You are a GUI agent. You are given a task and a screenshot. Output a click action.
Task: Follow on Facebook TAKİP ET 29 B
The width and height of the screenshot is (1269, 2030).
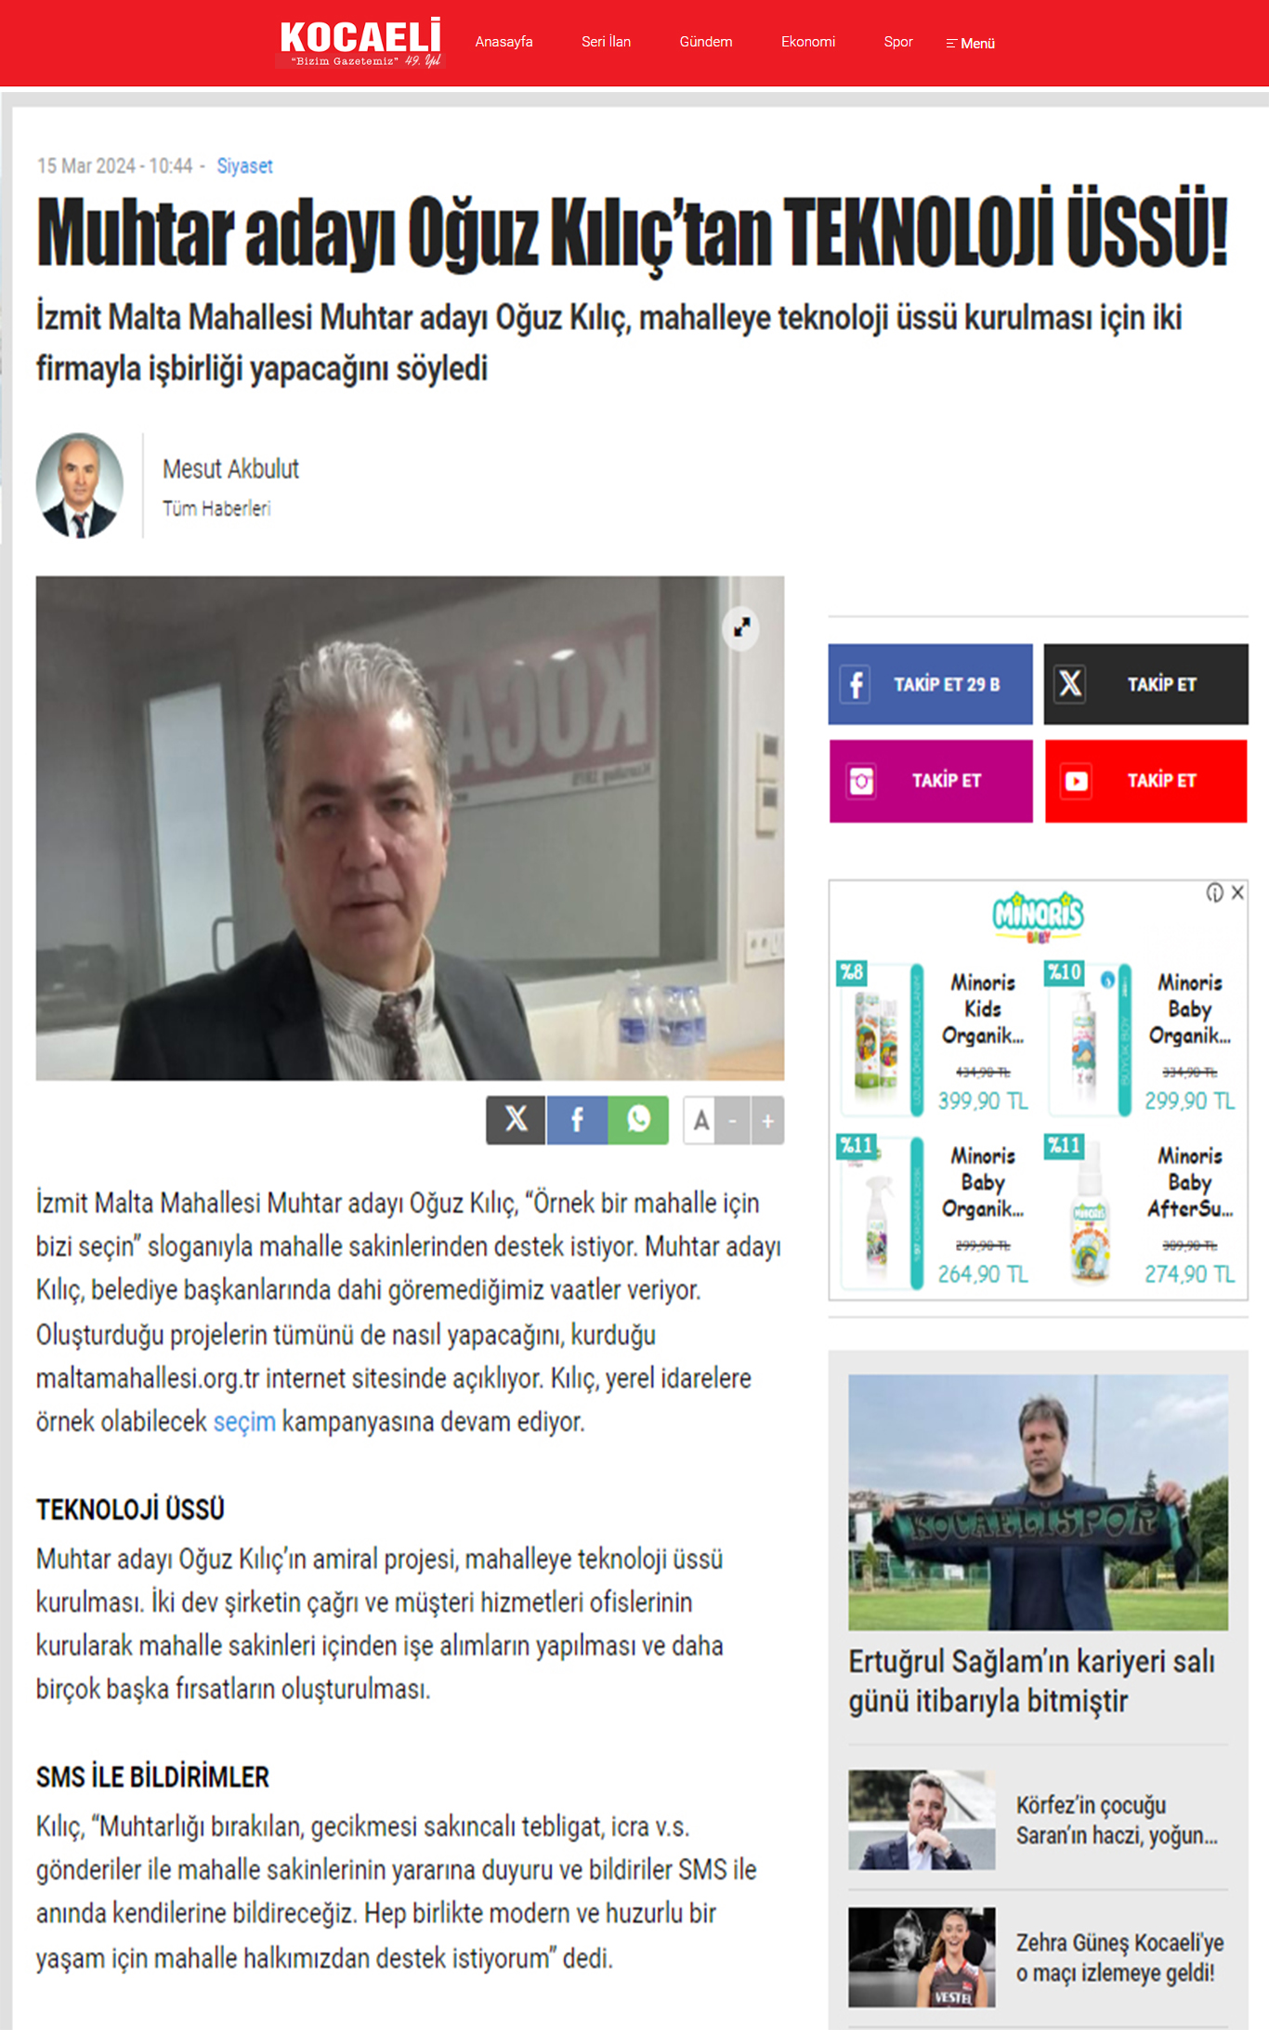(930, 684)
